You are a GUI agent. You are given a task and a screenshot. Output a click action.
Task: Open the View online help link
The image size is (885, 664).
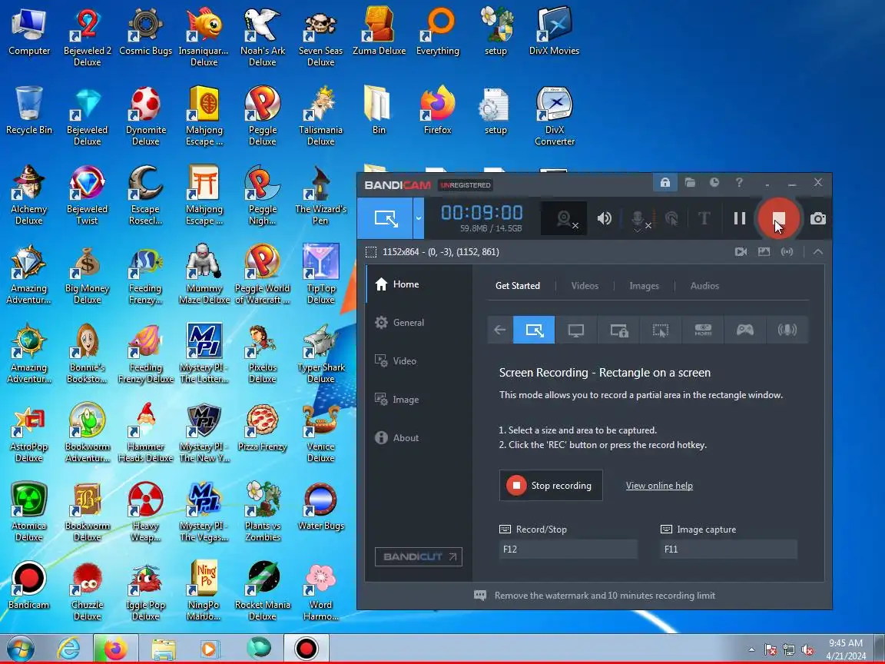(x=659, y=486)
